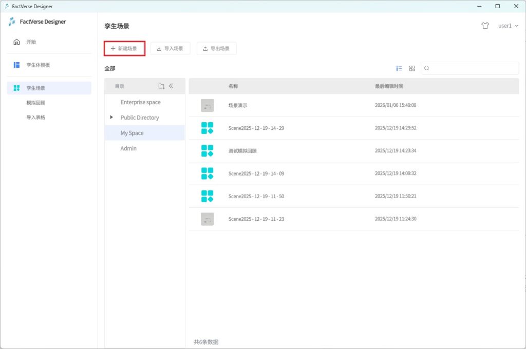Select Enterprise space in directory tree

pos(140,102)
